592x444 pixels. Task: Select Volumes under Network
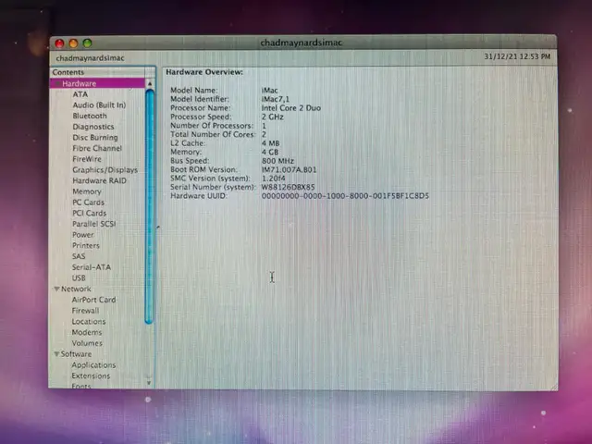coord(87,343)
